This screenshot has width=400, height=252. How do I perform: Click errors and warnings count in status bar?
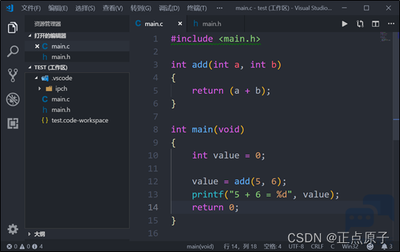[25, 246]
